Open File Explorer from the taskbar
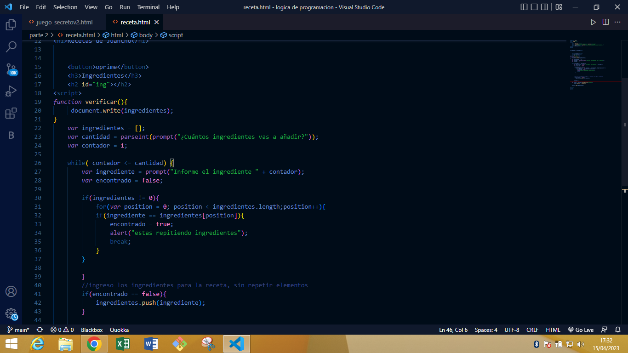 pyautogui.click(x=66, y=344)
